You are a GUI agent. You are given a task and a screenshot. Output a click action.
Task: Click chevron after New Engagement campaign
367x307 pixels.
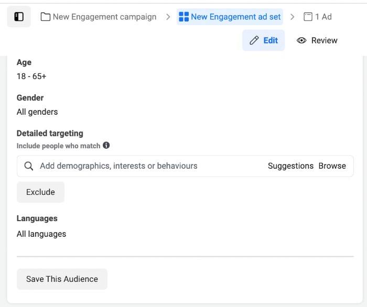168,17
